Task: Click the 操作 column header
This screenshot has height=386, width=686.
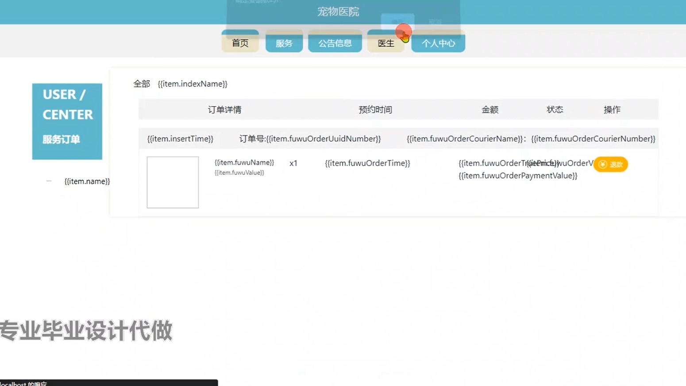Action: (x=612, y=109)
